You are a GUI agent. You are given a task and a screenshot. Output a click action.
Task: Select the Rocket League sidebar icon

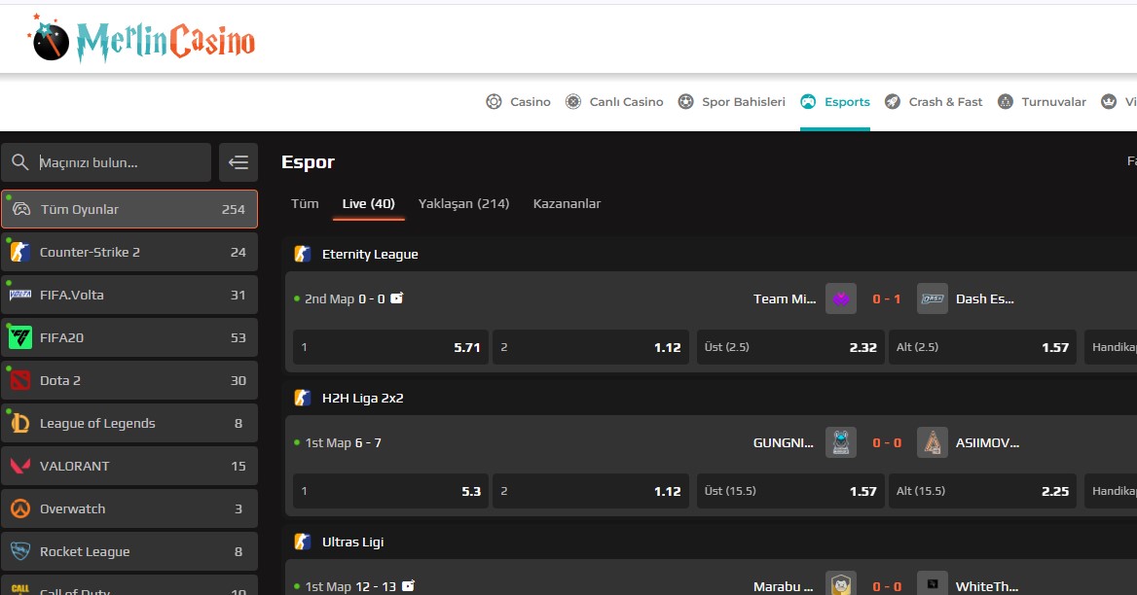19,551
